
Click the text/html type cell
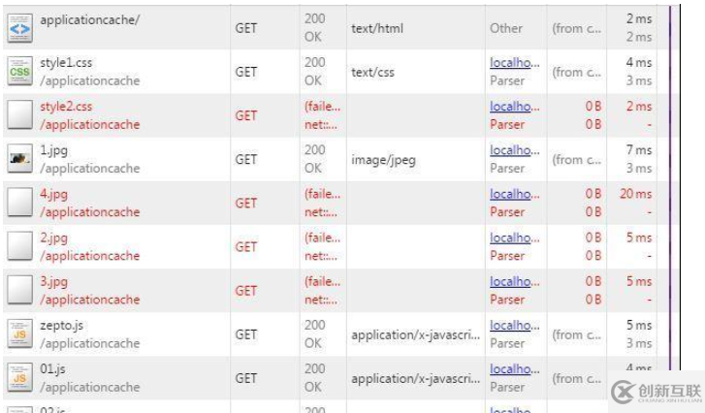click(x=377, y=28)
